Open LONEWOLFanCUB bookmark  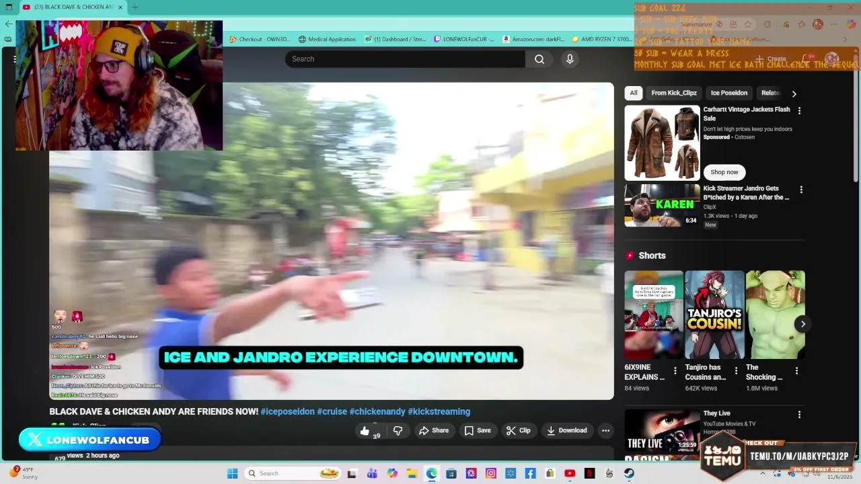(x=464, y=39)
